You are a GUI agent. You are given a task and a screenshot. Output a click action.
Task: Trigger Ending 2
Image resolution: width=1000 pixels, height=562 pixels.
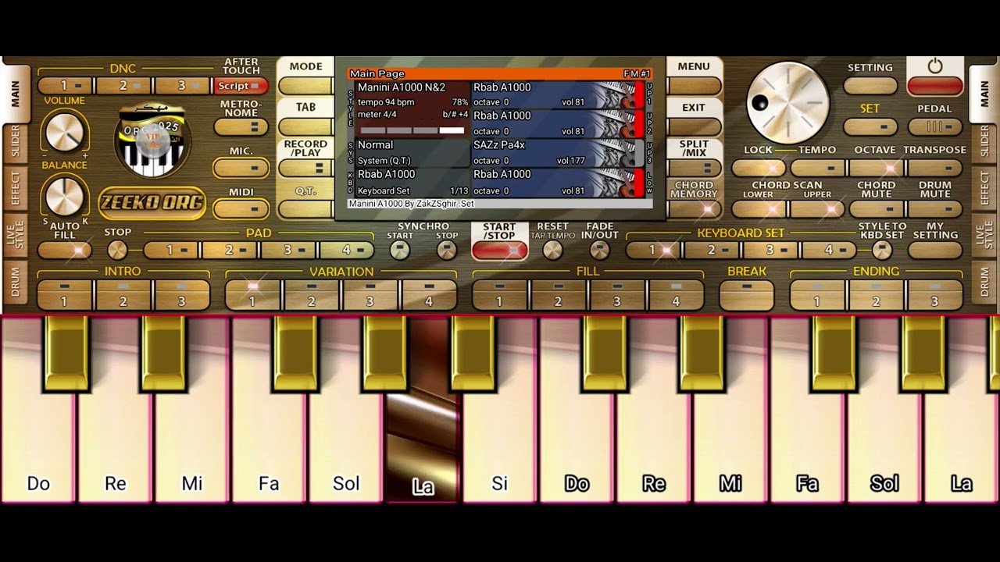(876, 295)
